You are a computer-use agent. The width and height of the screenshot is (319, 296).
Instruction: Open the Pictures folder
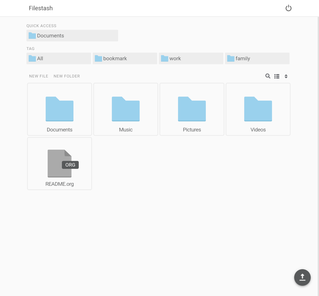pos(192,109)
